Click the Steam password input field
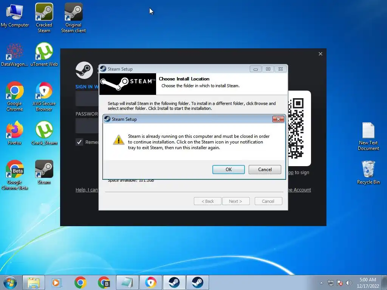 coord(87,126)
